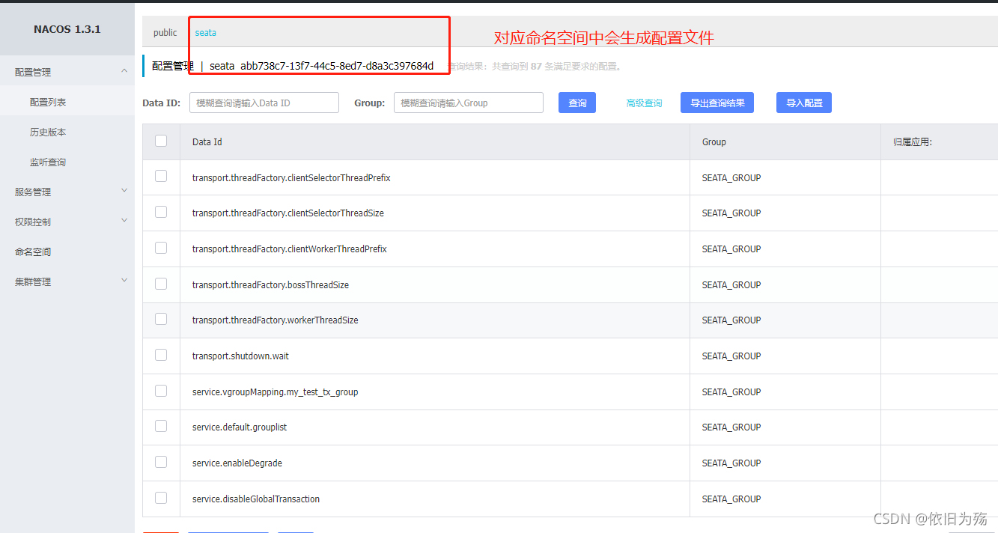Image resolution: width=998 pixels, height=533 pixels.
Task: Check the service.default.grouplist row checkbox
Action: (x=161, y=426)
